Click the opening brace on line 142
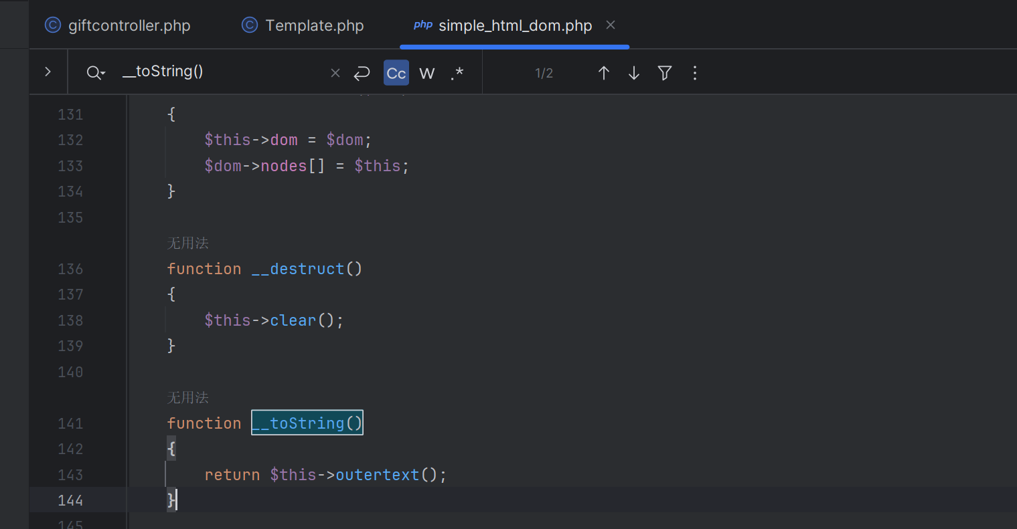The height and width of the screenshot is (529, 1017). coord(171,449)
